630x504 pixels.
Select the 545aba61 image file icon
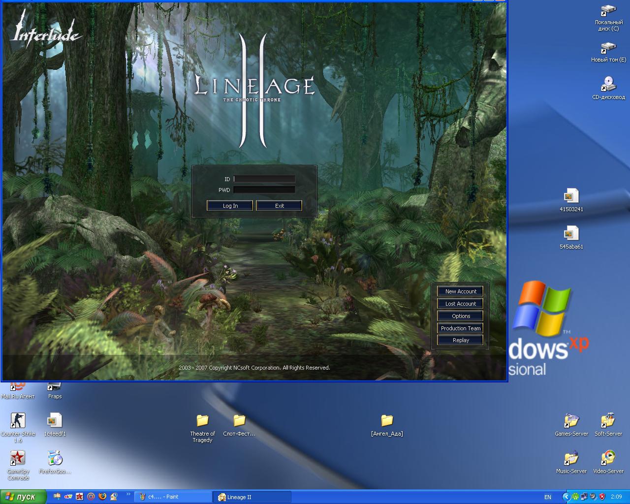(571, 237)
